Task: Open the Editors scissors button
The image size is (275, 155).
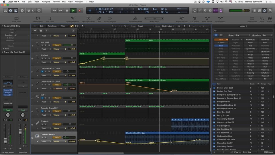Action: tap(39, 11)
